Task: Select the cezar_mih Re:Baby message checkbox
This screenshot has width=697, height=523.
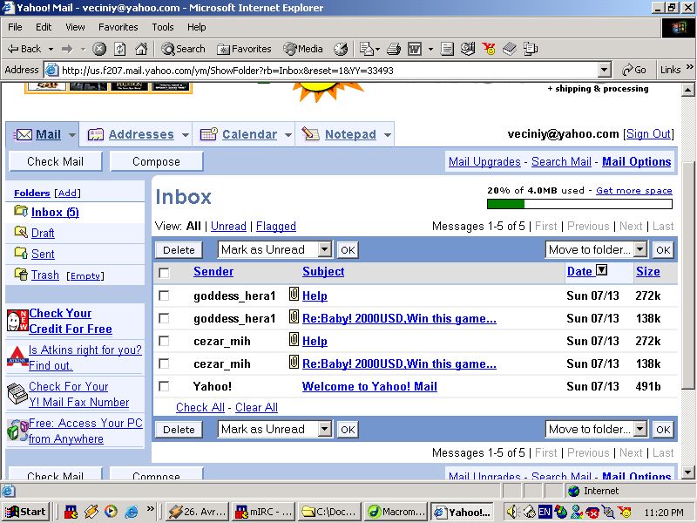Action: [164, 363]
